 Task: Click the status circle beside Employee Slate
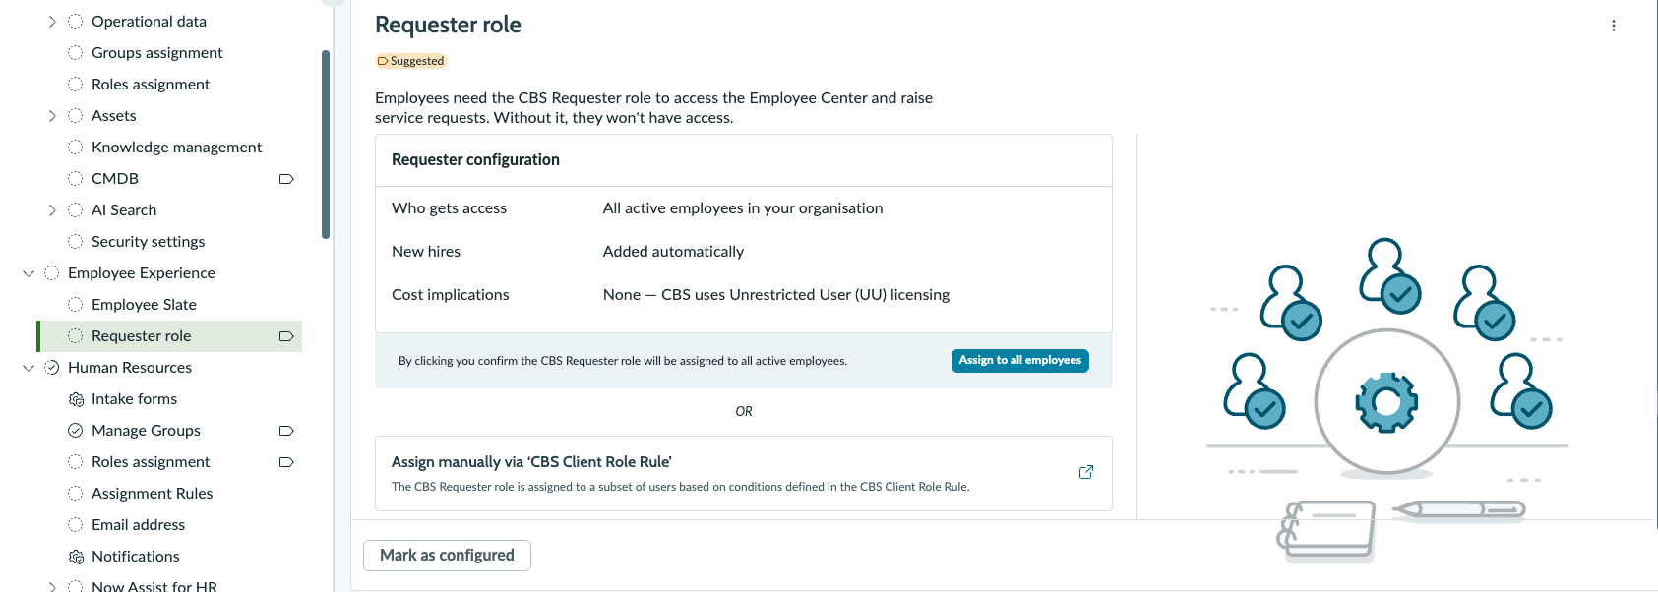pos(75,305)
